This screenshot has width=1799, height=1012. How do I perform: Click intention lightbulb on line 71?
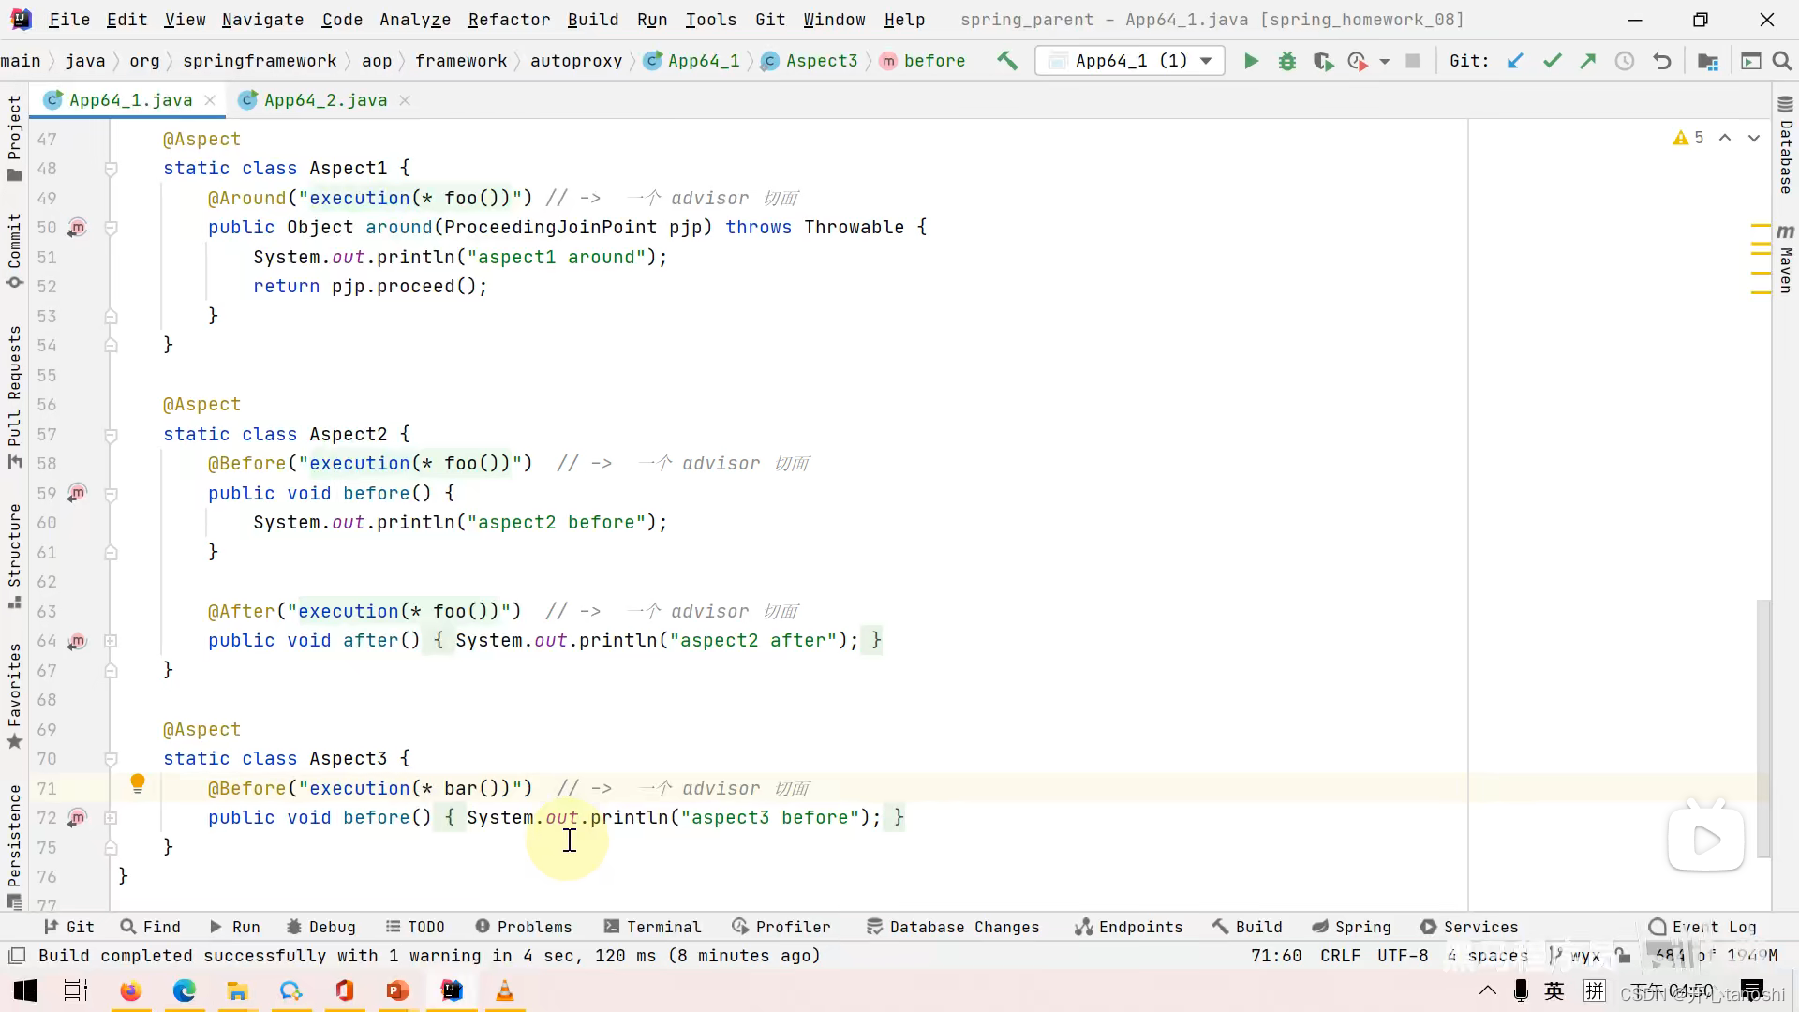[137, 784]
